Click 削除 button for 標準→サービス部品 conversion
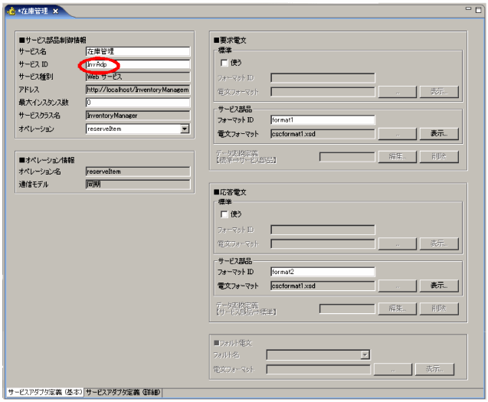This screenshot has width=488, height=402. coord(439,156)
